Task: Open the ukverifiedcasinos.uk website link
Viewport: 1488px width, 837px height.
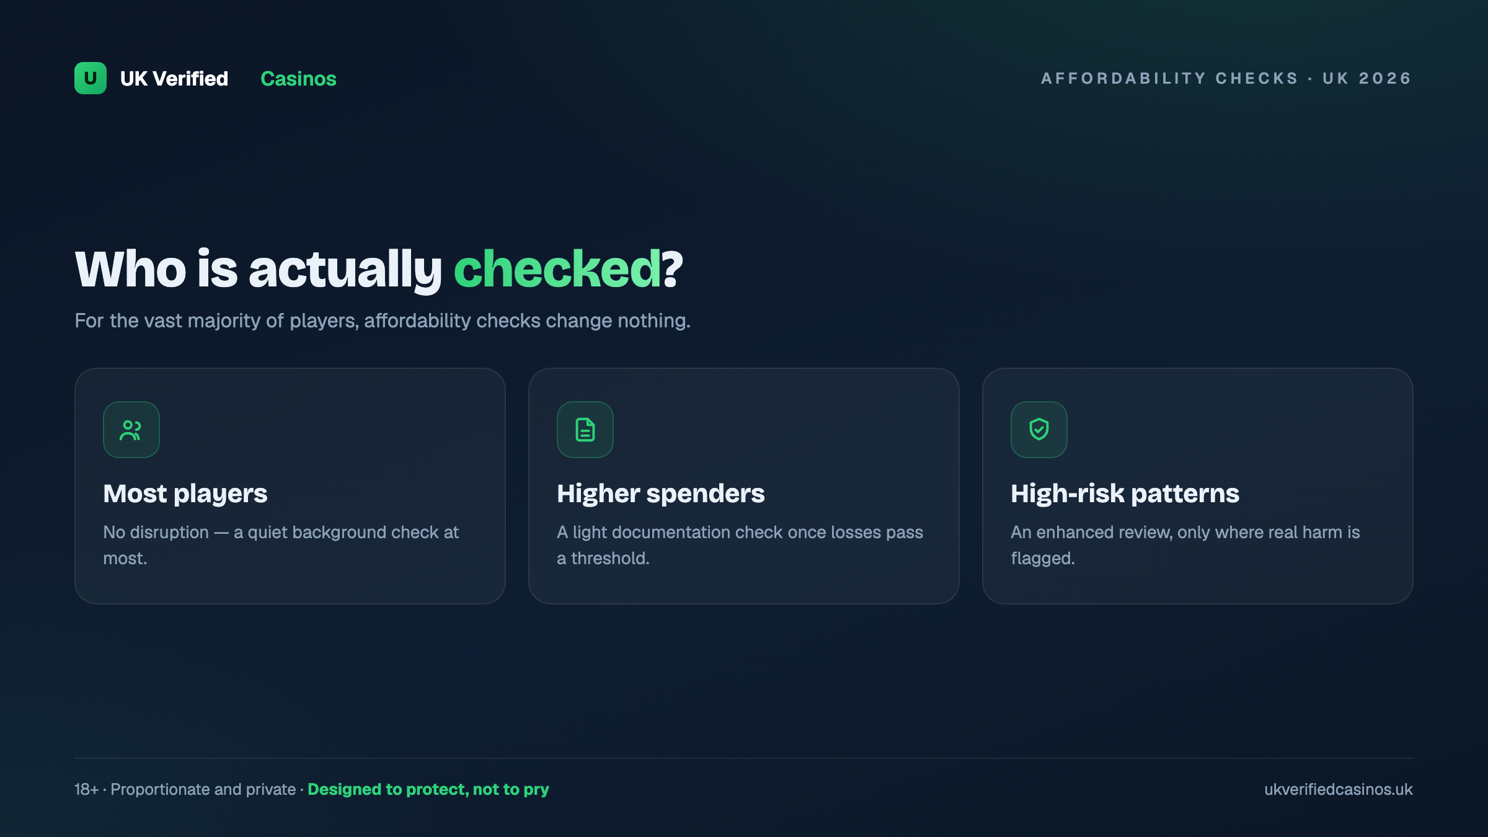Action: tap(1339, 789)
